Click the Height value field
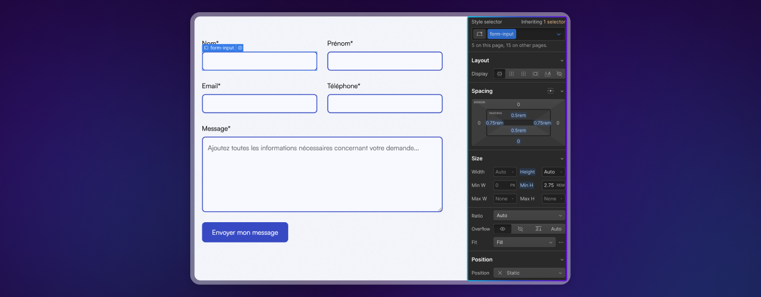This screenshot has width=761, height=297. point(553,172)
